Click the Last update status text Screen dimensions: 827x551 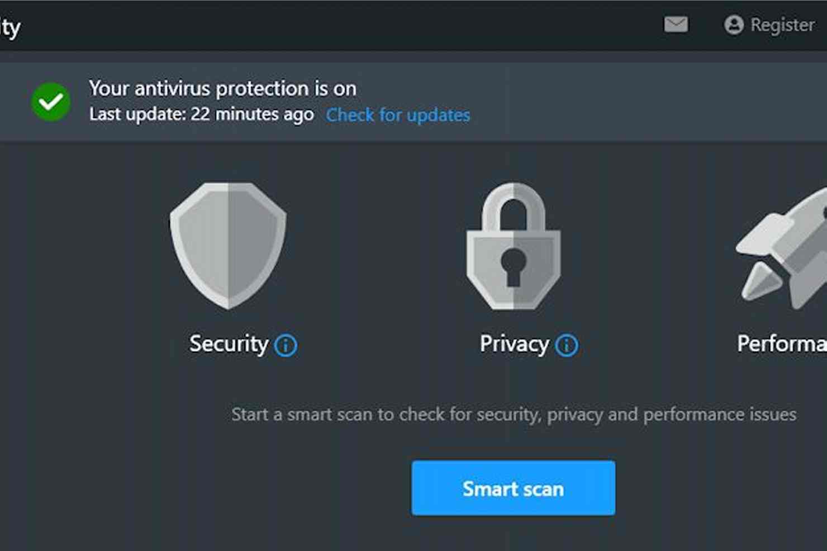[x=202, y=114]
